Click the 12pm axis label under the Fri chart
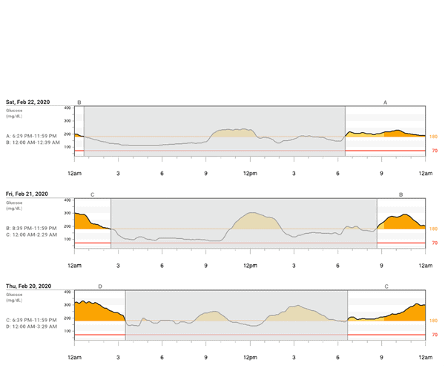 [250, 266]
